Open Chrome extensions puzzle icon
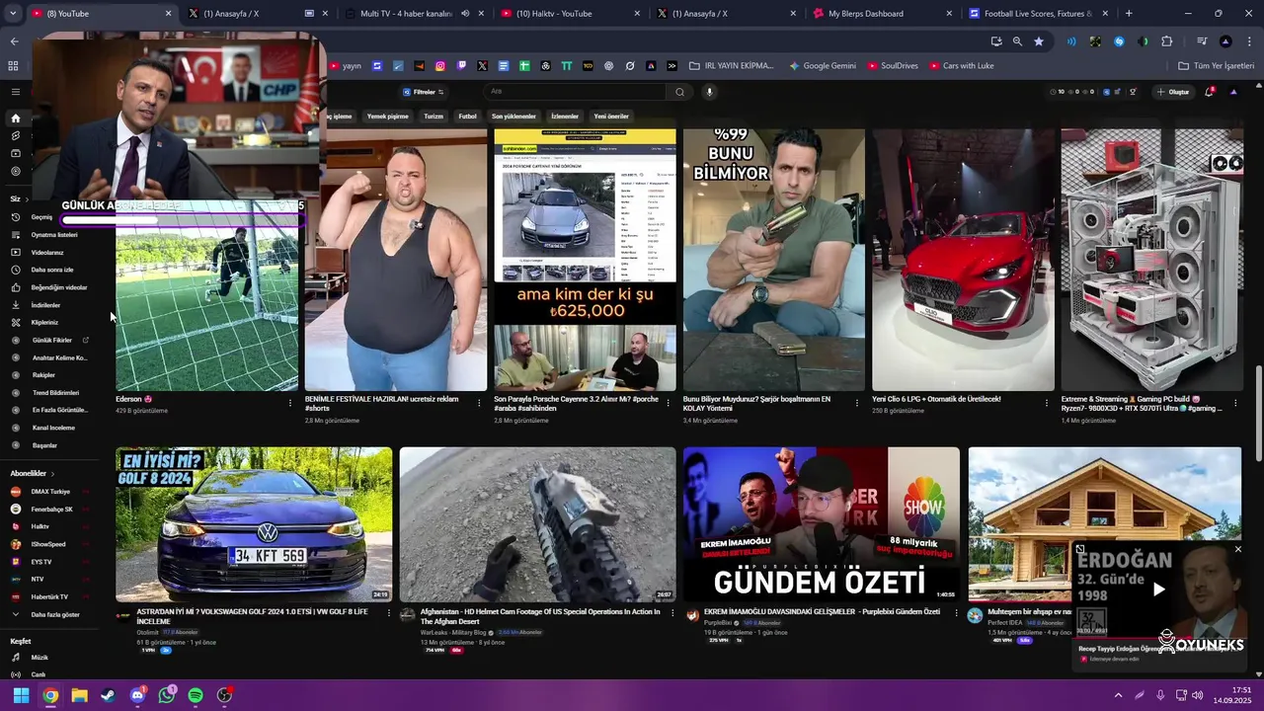Screen dimensions: 1264x711 1167,41
